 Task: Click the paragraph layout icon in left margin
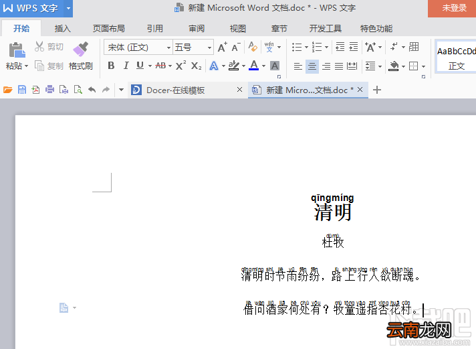pyautogui.click(x=64, y=307)
